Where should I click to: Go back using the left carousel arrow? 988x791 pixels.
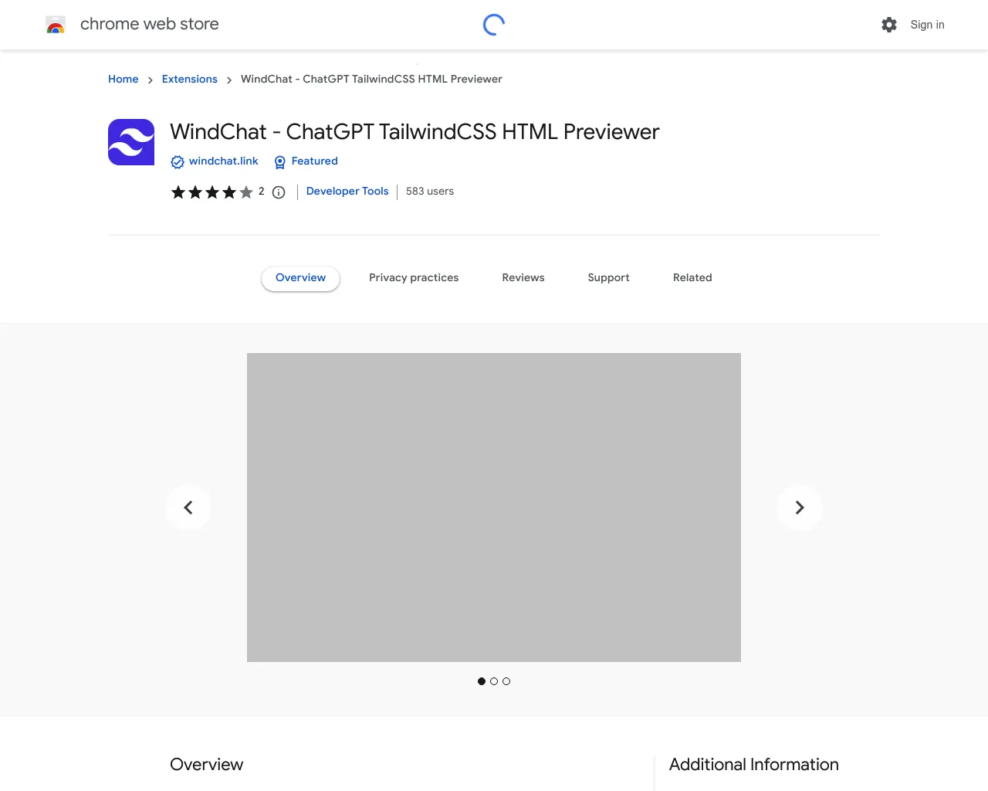point(188,508)
